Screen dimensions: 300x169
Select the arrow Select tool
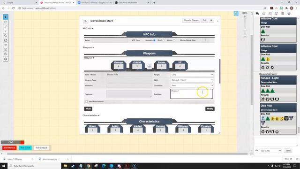pos(6,17)
